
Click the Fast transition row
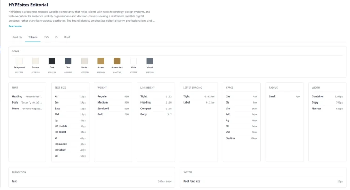click(92, 181)
